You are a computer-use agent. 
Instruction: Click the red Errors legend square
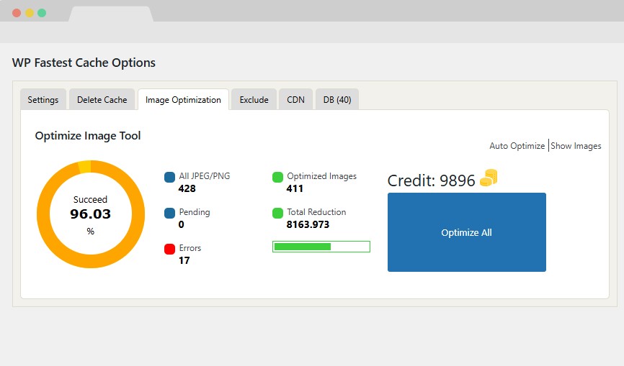169,249
